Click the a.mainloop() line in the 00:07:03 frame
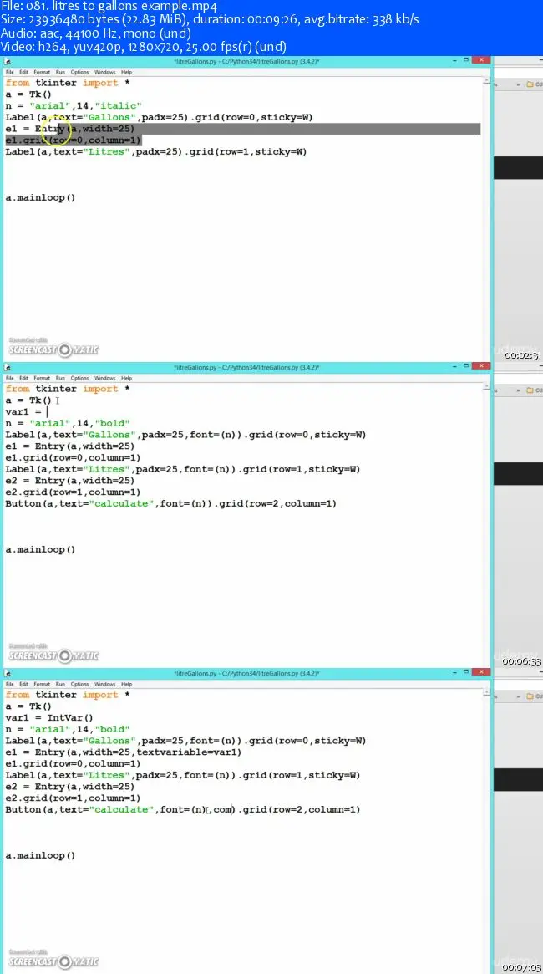Screen dimensions: 543x974 pyautogui.click(x=40, y=855)
